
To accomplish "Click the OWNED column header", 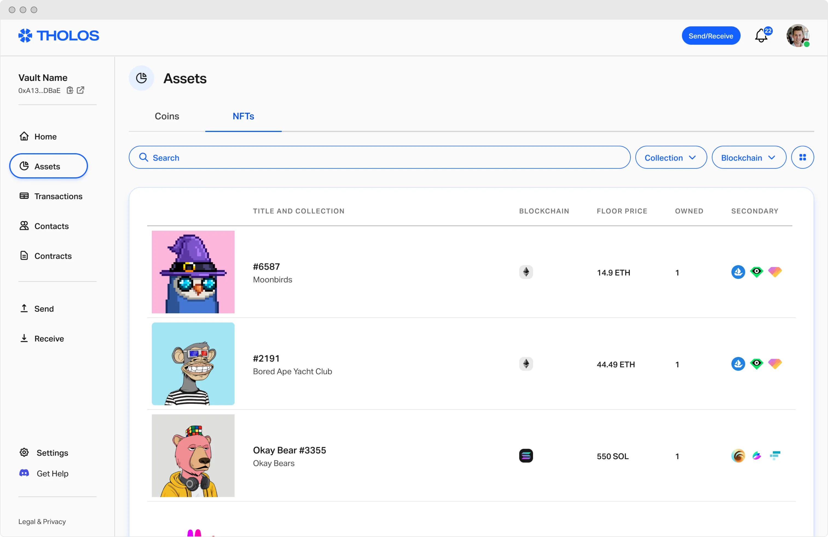I will pyautogui.click(x=689, y=211).
